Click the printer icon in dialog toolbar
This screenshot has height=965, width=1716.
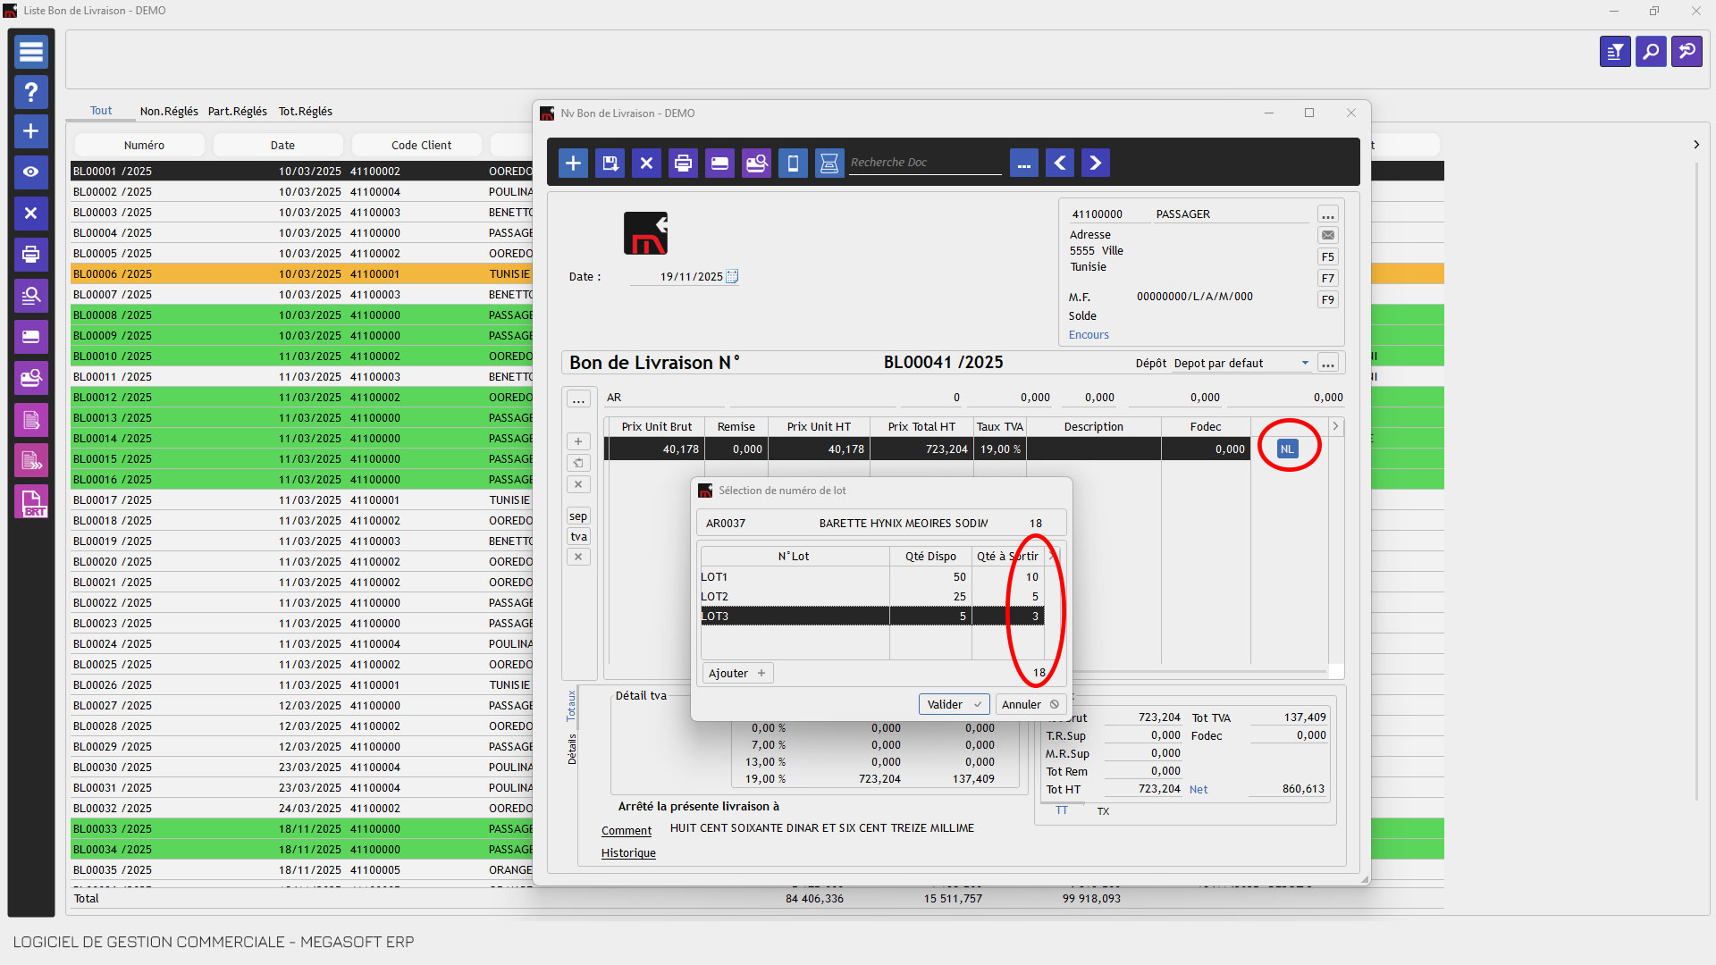[x=684, y=163]
